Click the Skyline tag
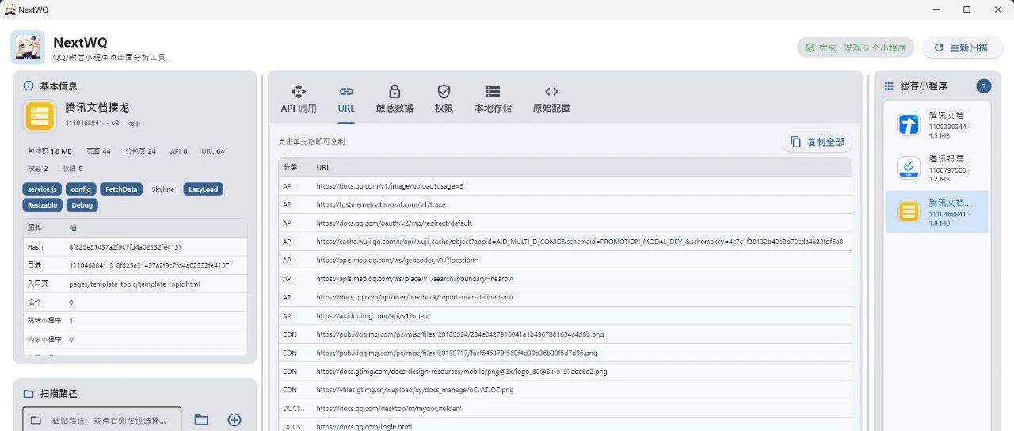Viewport: 1014px width, 431px height. 163,189
